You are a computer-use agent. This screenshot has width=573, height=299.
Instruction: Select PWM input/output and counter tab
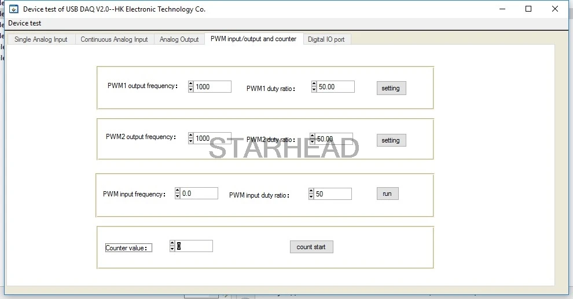click(x=254, y=38)
